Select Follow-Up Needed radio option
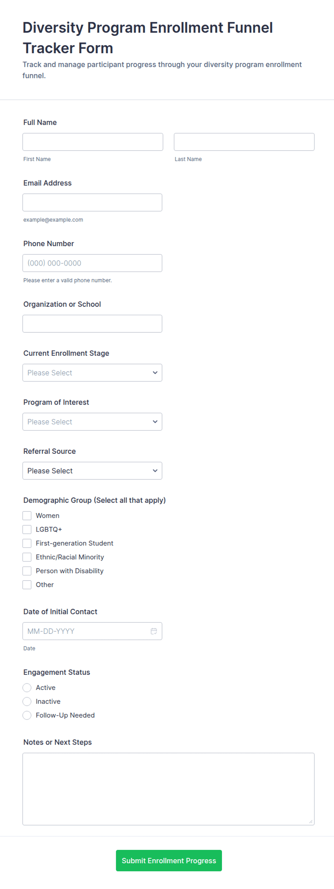 (27, 715)
